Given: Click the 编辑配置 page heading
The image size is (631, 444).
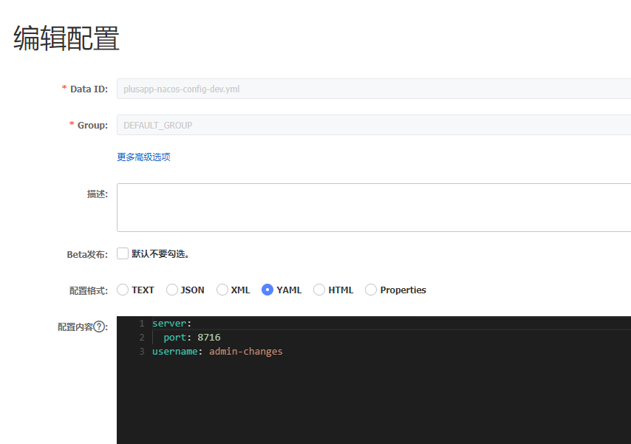Looking at the screenshot, I should coord(66,38).
